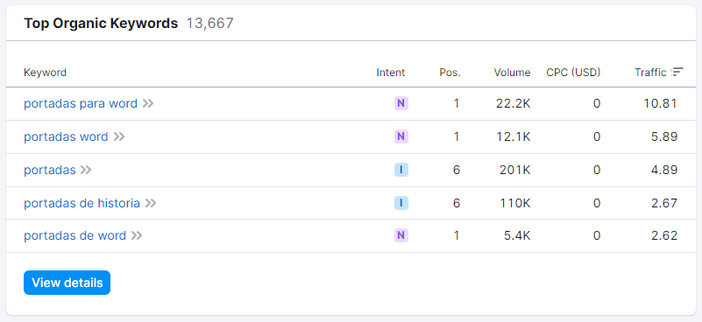Click I intent badge for portadas de historia
Image resolution: width=702 pixels, height=322 pixels.
[401, 203]
